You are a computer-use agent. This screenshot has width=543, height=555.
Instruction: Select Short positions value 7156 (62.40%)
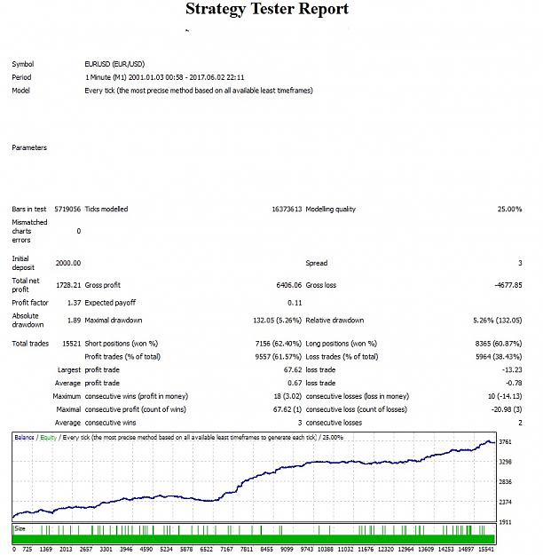[x=279, y=344]
